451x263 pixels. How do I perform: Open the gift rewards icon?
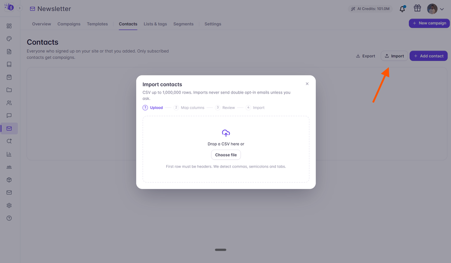[417, 8]
